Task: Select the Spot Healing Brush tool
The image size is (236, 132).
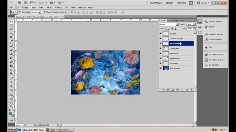Action: point(11,46)
